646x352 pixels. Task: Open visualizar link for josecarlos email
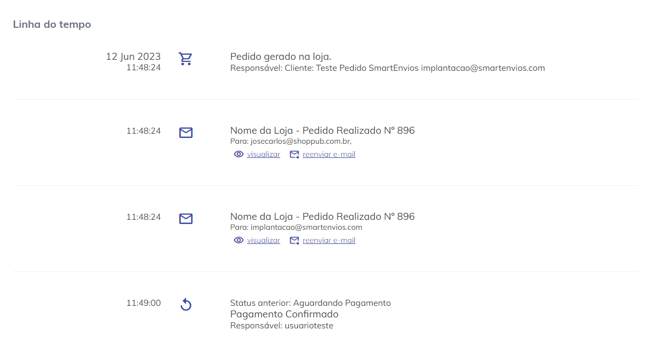264,154
